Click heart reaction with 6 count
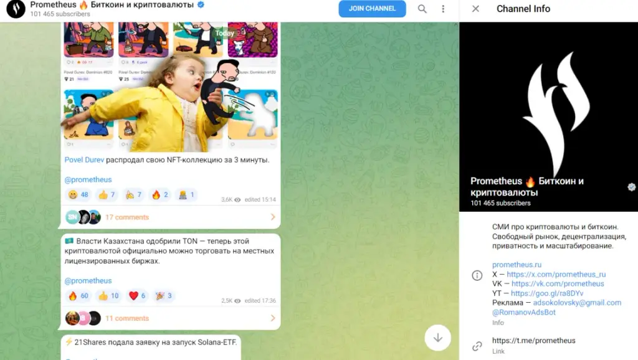The width and height of the screenshot is (638, 360). (x=136, y=296)
